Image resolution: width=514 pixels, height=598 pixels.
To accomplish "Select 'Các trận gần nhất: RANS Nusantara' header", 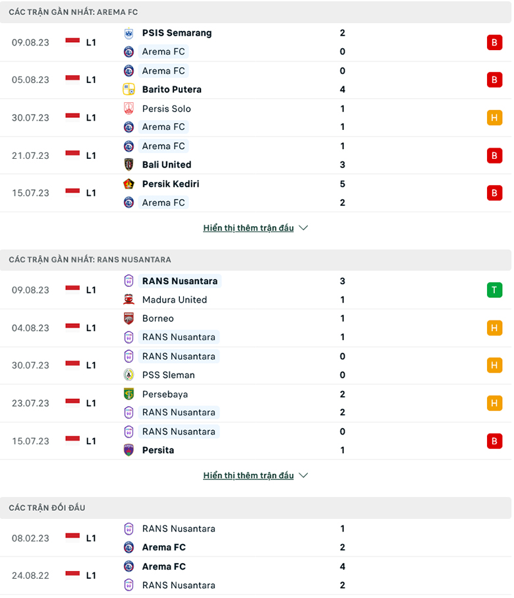I will click(x=90, y=260).
